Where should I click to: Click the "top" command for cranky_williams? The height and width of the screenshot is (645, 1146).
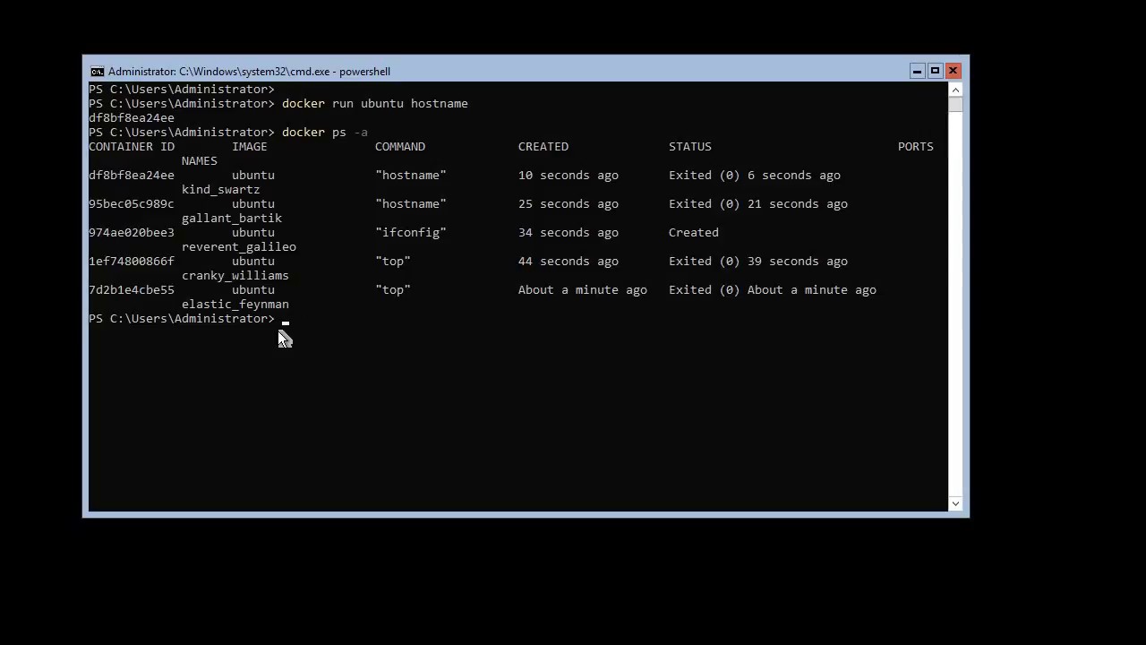[x=393, y=262]
